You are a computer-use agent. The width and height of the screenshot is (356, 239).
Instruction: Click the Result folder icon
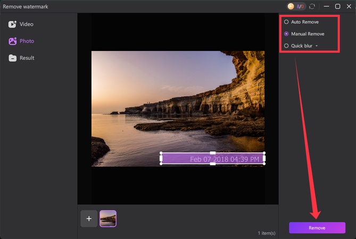(x=12, y=58)
